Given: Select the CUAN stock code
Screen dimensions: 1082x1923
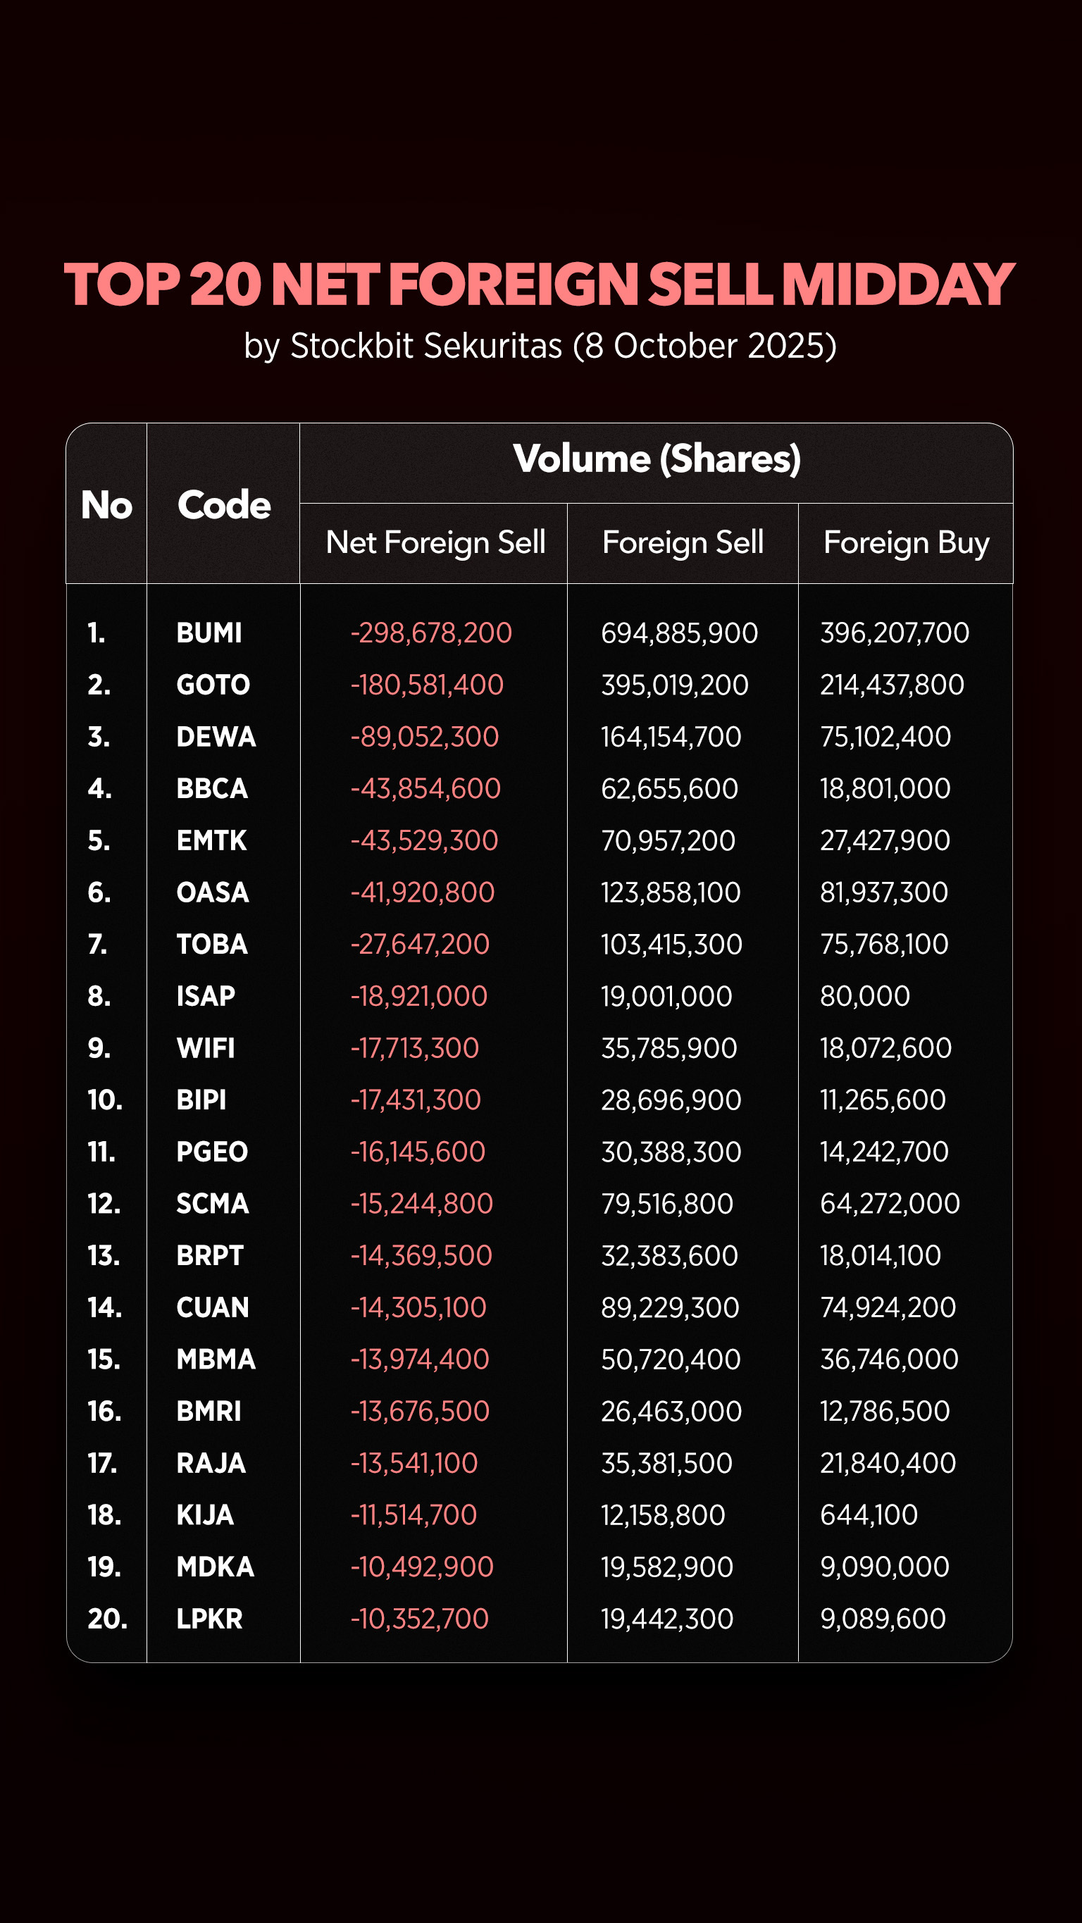Looking at the screenshot, I should point(212,1307).
